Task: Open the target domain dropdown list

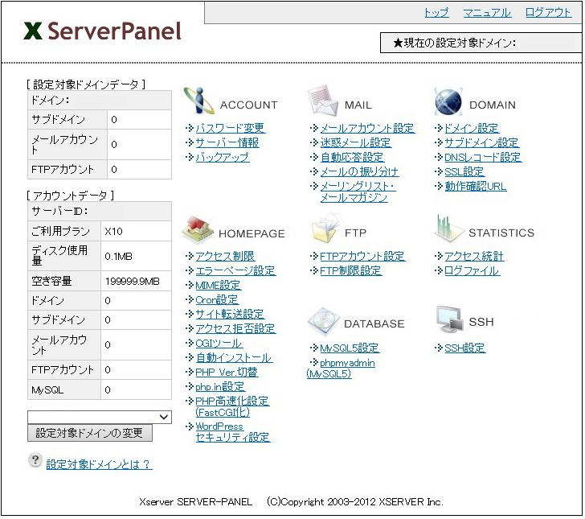Action: pos(100,417)
